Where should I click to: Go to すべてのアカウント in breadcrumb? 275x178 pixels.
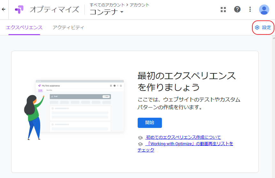click(x=107, y=5)
